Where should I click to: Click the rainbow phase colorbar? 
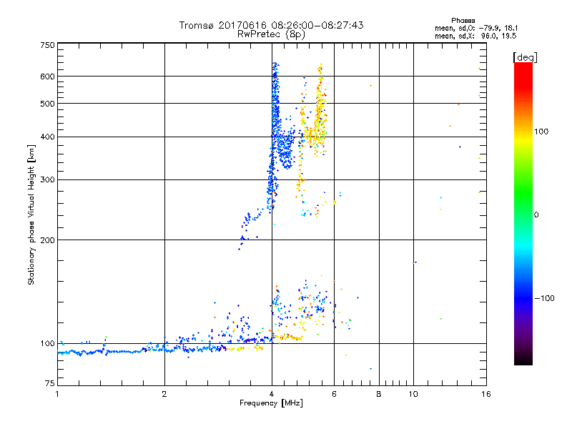click(x=523, y=214)
